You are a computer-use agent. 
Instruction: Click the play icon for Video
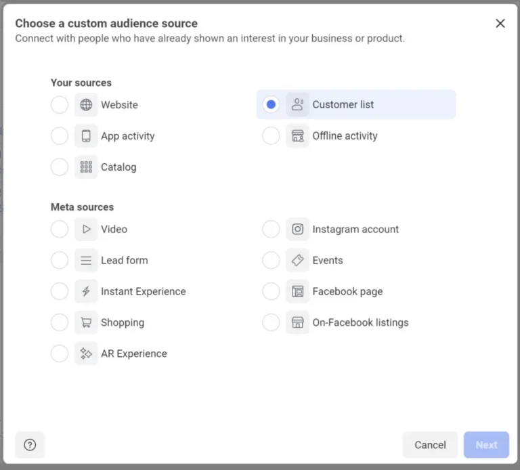86,230
